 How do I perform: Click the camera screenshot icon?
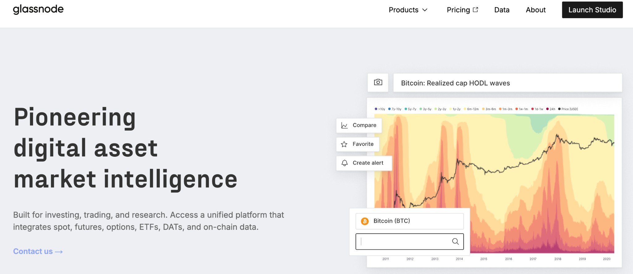click(x=378, y=82)
